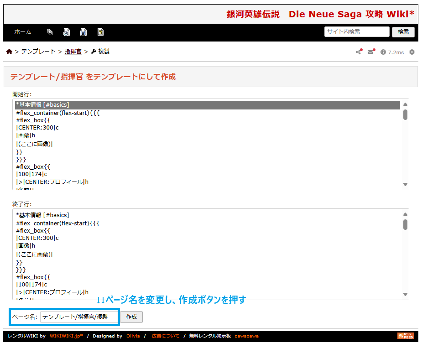
Task: Select |画像|h row in 開始行 list
Action: pos(208,135)
